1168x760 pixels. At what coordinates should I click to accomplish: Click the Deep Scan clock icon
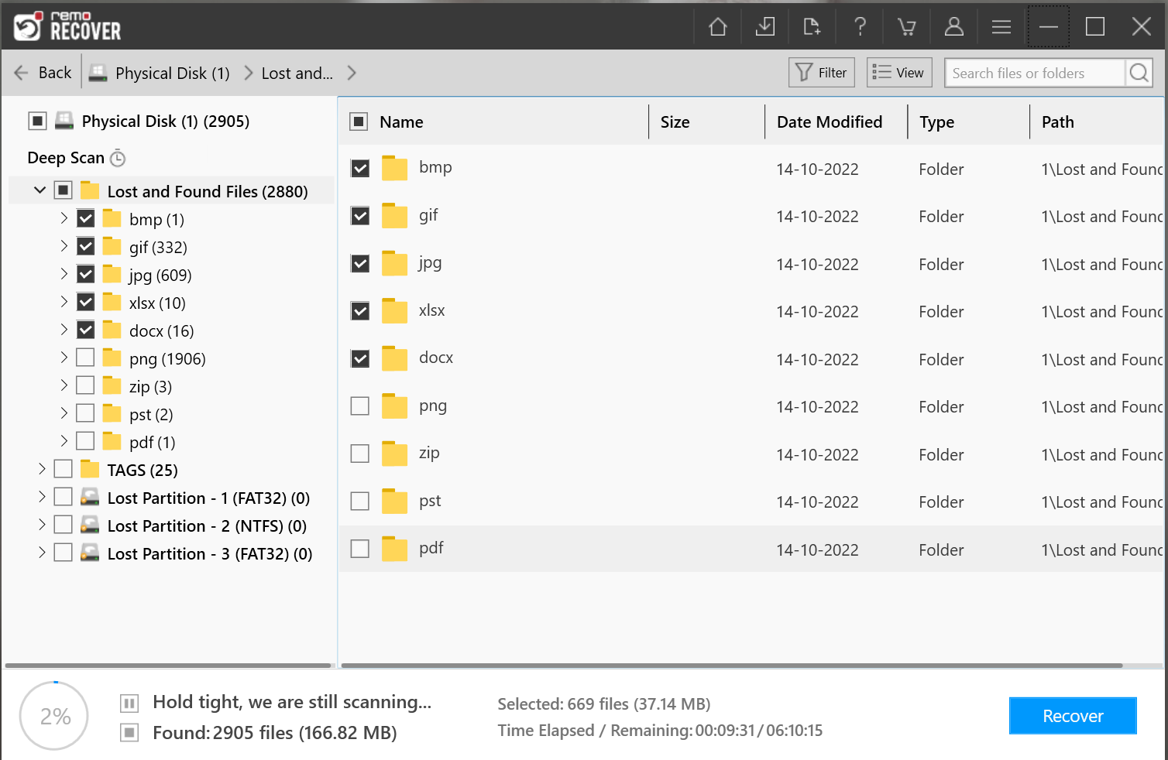point(118,158)
